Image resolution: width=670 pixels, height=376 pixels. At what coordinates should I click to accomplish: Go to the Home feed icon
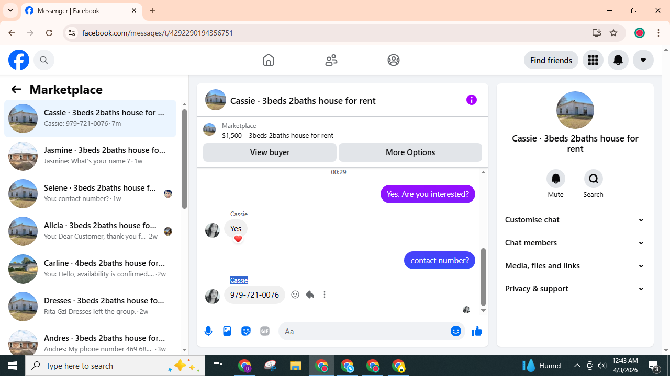269,60
